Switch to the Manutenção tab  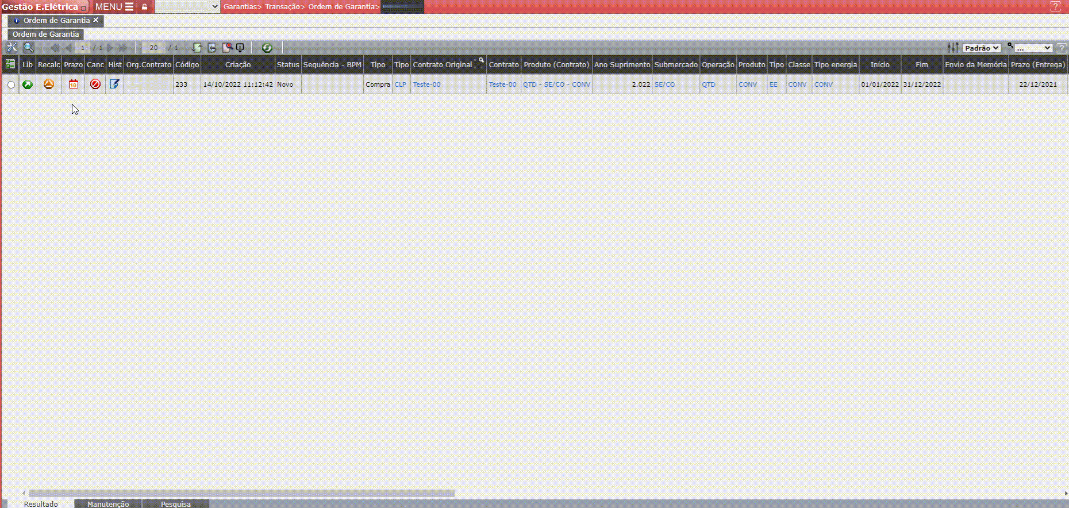(x=108, y=504)
